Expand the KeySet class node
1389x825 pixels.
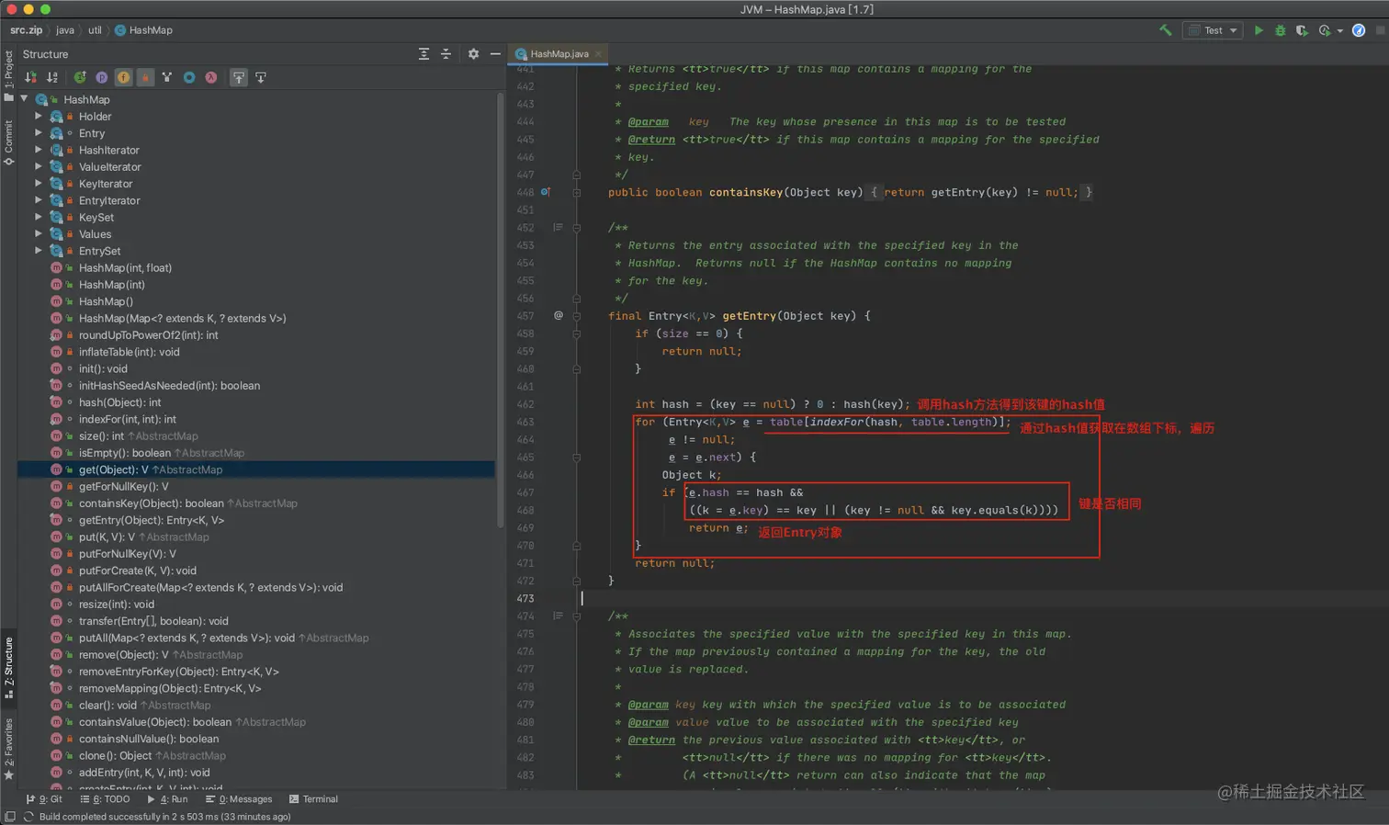click(x=39, y=217)
